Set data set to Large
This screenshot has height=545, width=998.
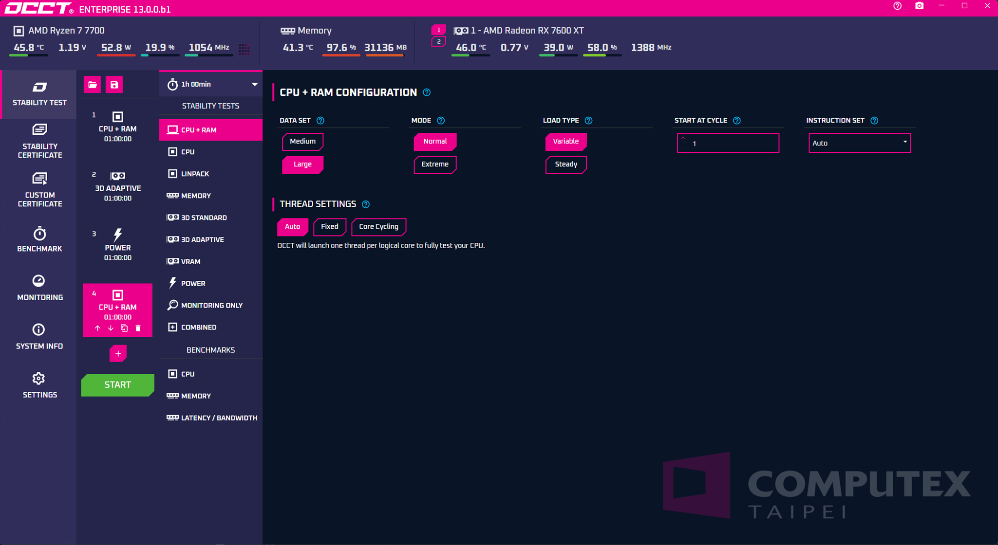(302, 164)
